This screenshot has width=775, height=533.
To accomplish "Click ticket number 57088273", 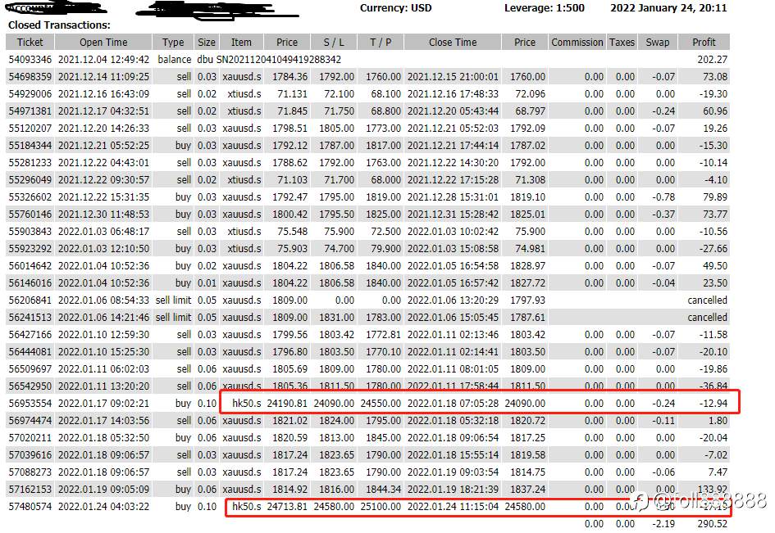I will (x=30, y=472).
